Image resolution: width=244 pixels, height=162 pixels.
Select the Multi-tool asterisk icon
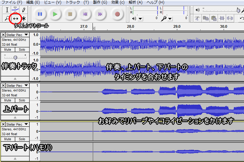click(24, 18)
